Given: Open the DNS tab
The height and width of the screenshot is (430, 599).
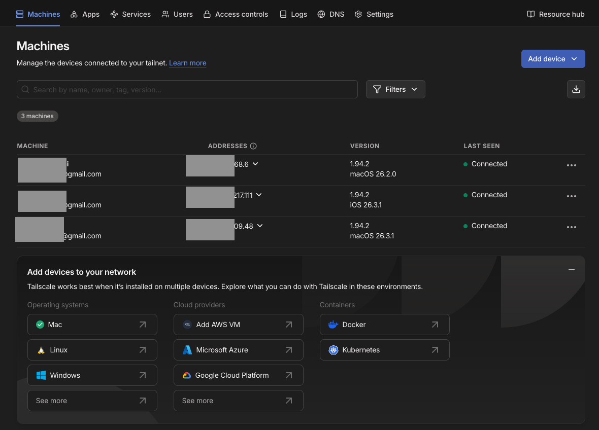Looking at the screenshot, I should point(331,14).
